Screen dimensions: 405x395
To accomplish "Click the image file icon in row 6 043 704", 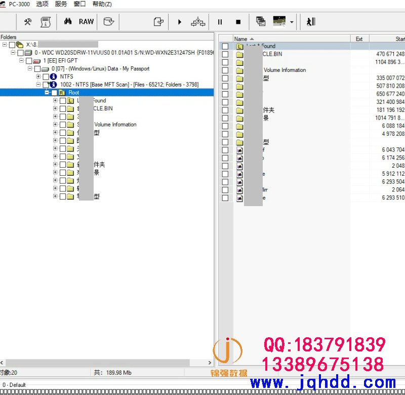I will (239, 150).
